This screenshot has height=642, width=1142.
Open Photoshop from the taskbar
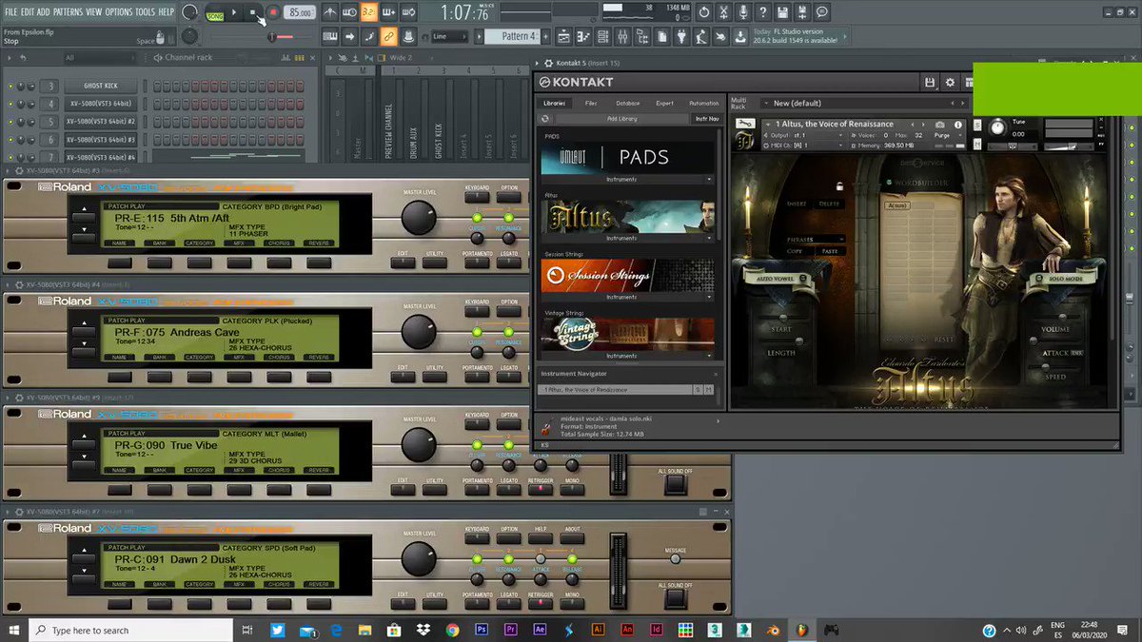(482, 630)
